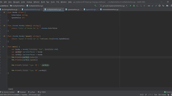Open the Version Control tool window

(x=7, y=92)
